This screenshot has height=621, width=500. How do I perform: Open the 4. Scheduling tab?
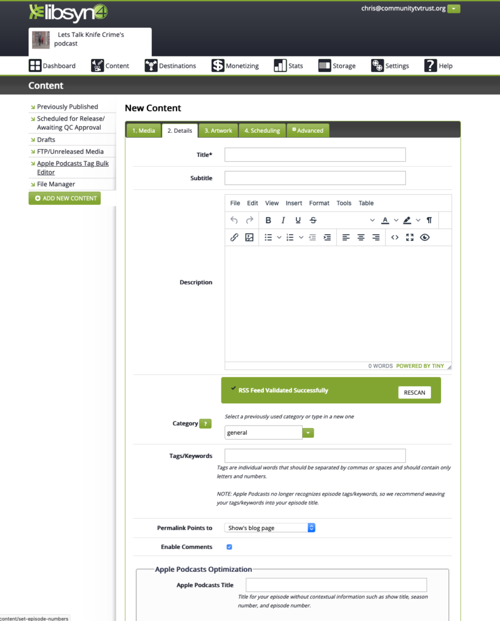[x=262, y=131]
